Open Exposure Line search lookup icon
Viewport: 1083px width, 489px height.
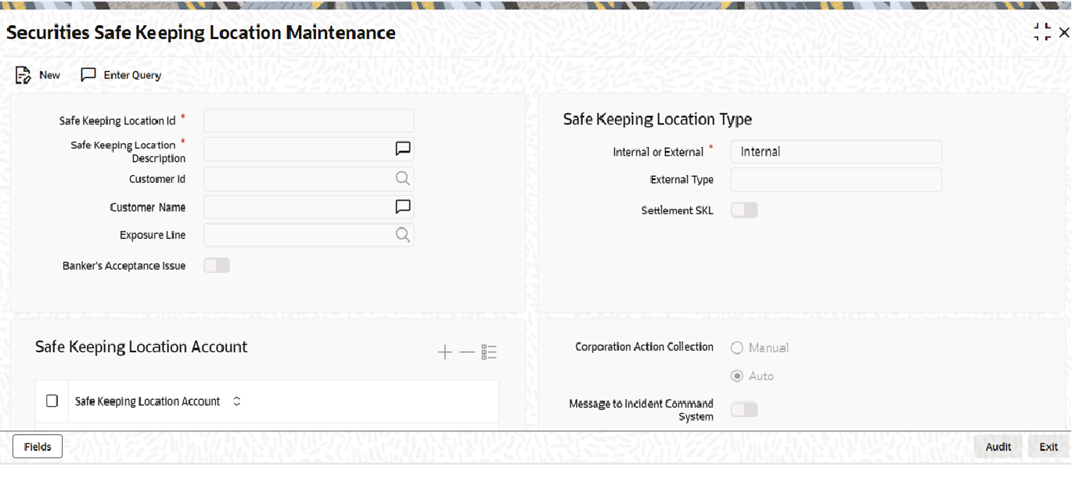(x=403, y=235)
